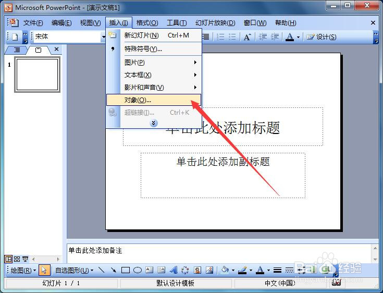The image size is (383, 293).
Task: Open the 影片和声音(V) submenu
Action: (154, 87)
